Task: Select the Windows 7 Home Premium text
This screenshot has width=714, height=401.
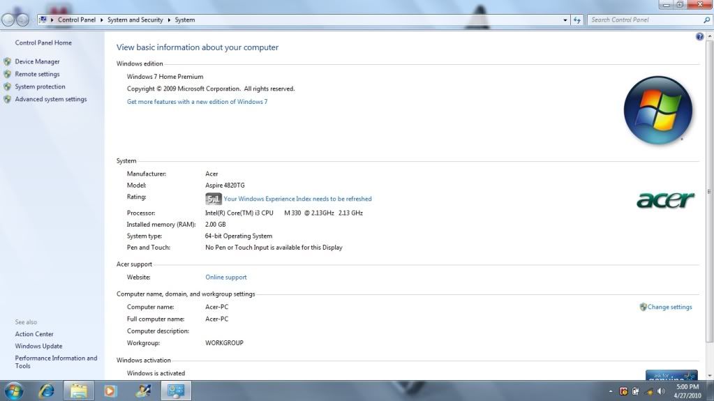Action: pyautogui.click(x=165, y=77)
